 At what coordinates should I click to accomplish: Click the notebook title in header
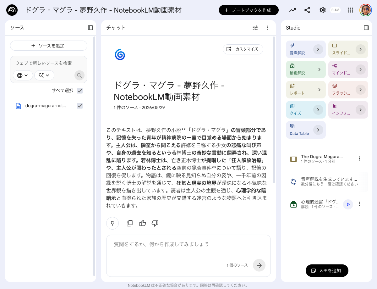click(103, 10)
